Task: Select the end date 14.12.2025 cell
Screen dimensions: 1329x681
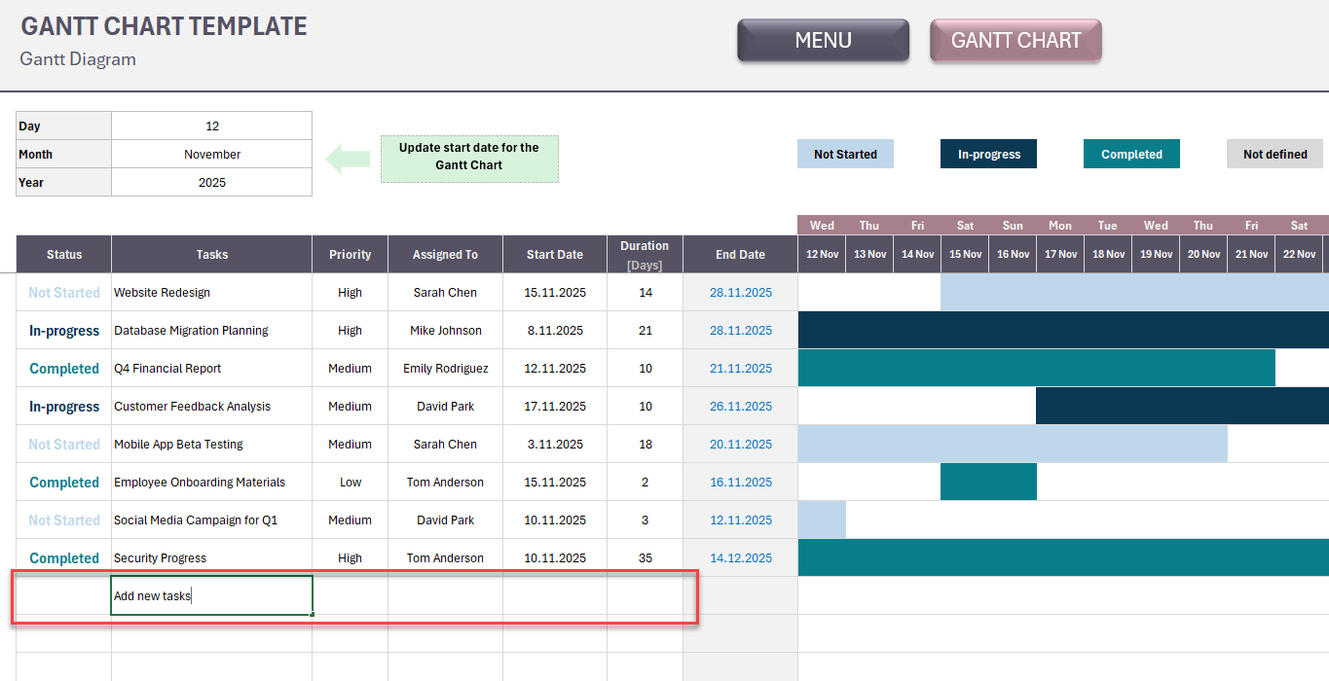Action: [740, 558]
